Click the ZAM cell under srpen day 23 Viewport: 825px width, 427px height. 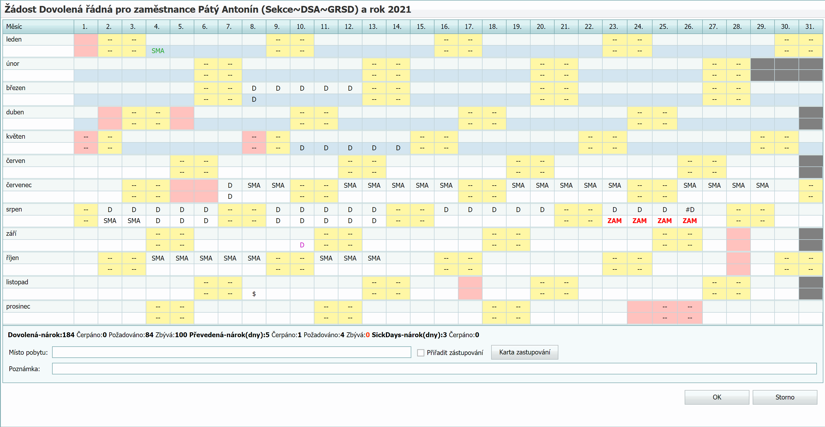614,221
